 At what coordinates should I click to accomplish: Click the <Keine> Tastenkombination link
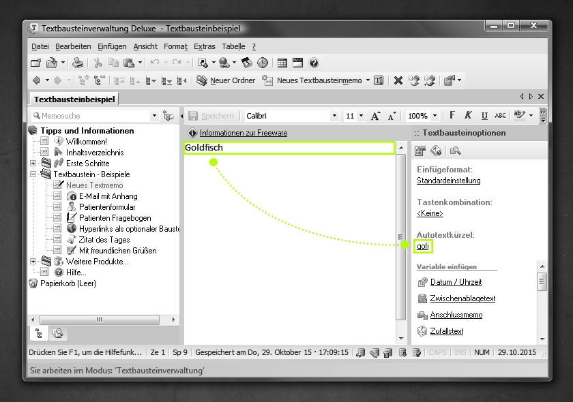tap(430, 213)
